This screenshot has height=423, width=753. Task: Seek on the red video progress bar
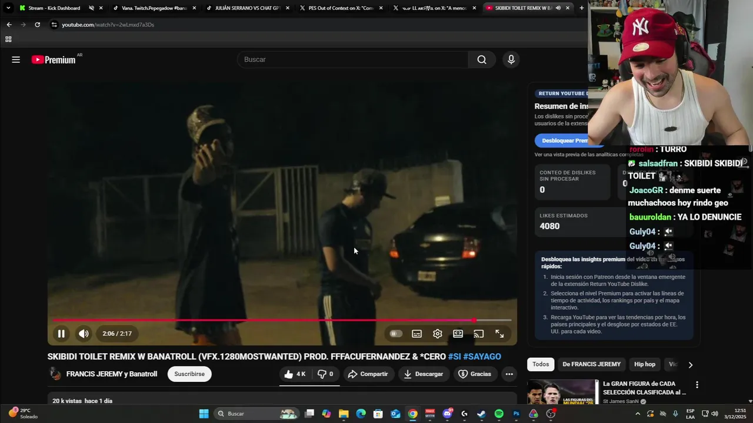[282, 320]
